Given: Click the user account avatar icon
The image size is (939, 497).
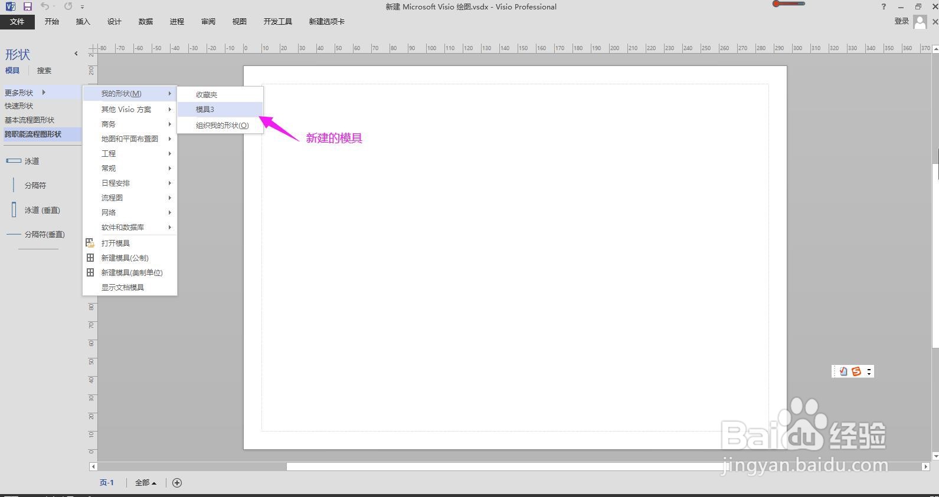Looking at the screenshot, I should click(x=920, y=22).
